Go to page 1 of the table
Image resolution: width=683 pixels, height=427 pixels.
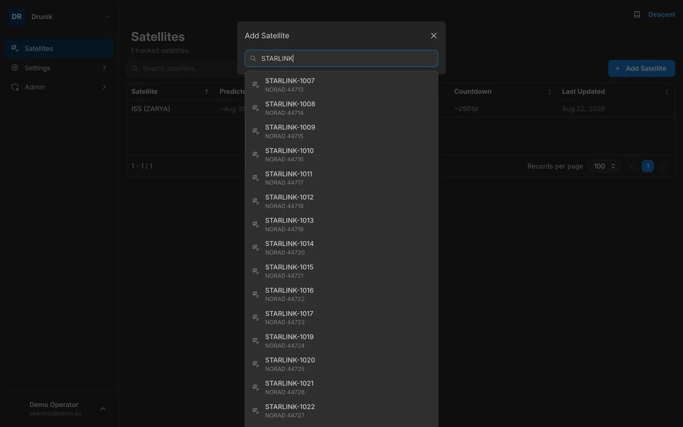coord(647,166)
